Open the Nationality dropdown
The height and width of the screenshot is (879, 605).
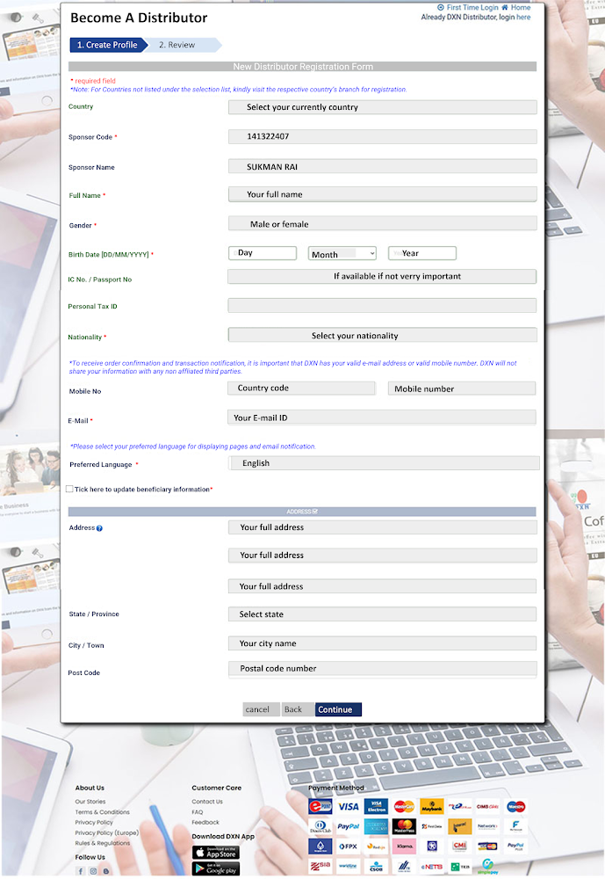point(383,335)
